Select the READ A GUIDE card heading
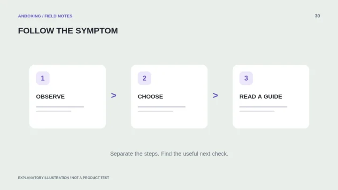338x190 pixels. [x=261, y=97]
